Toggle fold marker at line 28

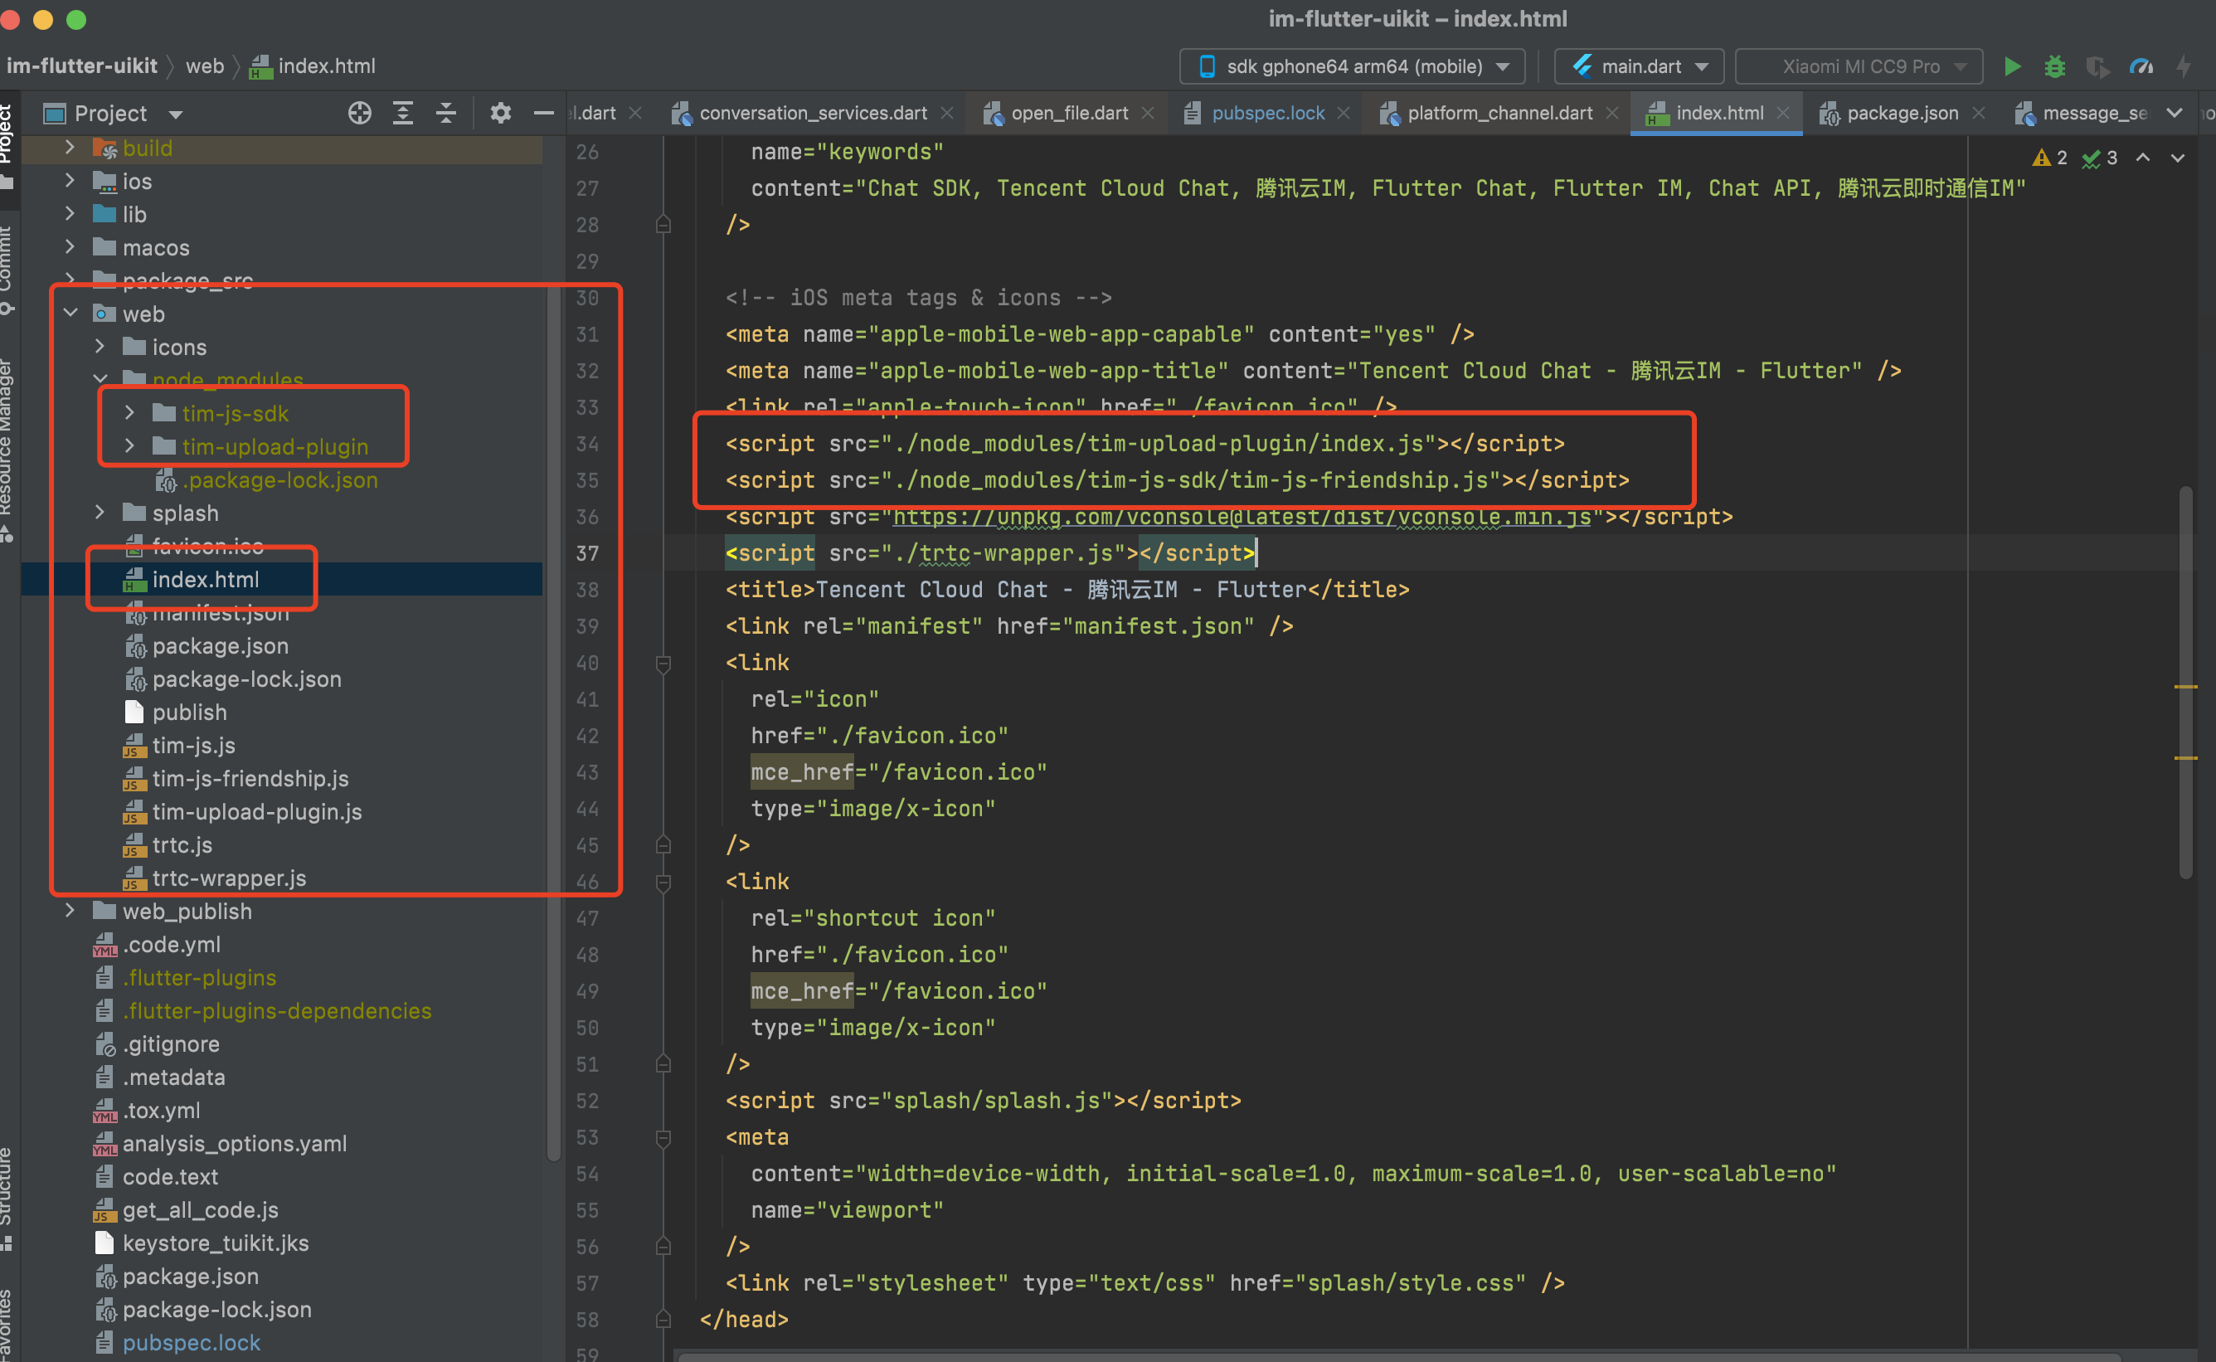pyautogui.click(x=663, y=225)
